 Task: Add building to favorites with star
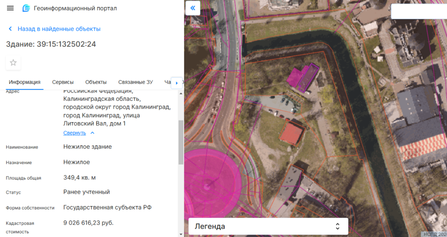coord(13,62)
